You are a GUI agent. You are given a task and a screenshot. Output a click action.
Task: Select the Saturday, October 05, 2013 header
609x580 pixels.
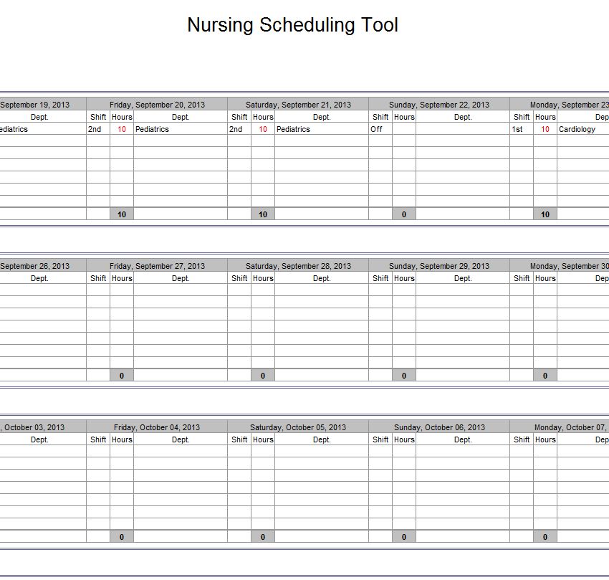(x=298, y=427)
